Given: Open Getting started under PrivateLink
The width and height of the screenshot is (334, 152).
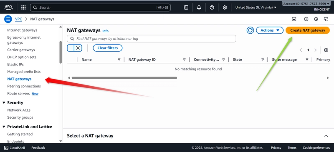Looking at the screenshot, I should point(20,134).
